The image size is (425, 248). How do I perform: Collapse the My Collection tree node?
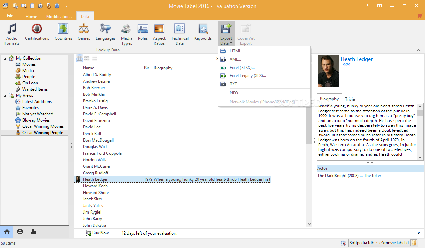click(x=5, y=58)
